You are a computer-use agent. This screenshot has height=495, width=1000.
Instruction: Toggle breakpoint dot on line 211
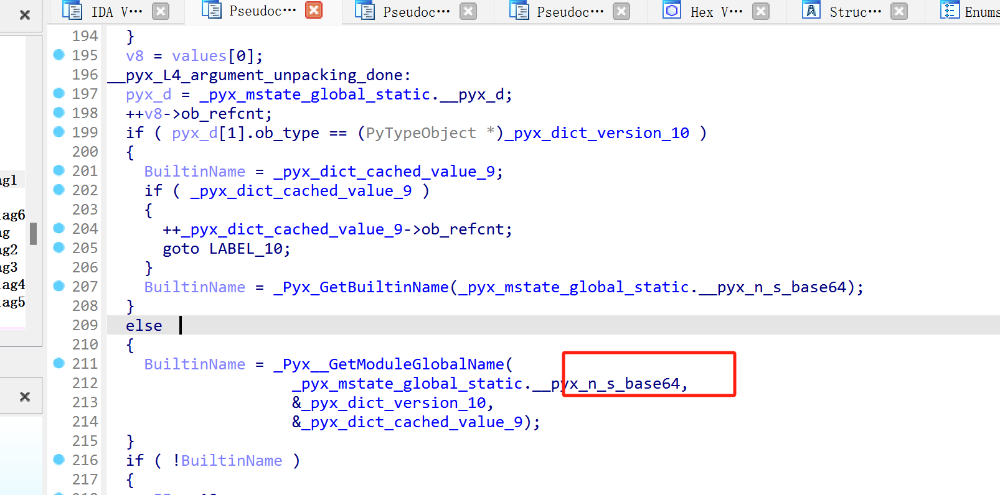pos(59,363)
